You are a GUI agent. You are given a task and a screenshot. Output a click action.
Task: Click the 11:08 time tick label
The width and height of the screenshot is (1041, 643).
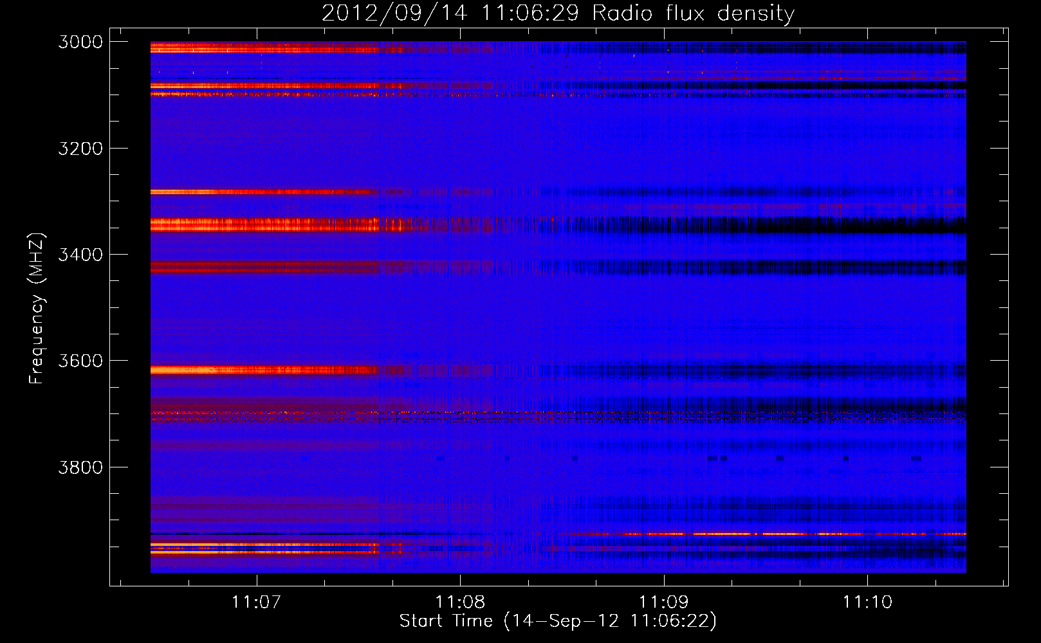click(x=460, y=602)
